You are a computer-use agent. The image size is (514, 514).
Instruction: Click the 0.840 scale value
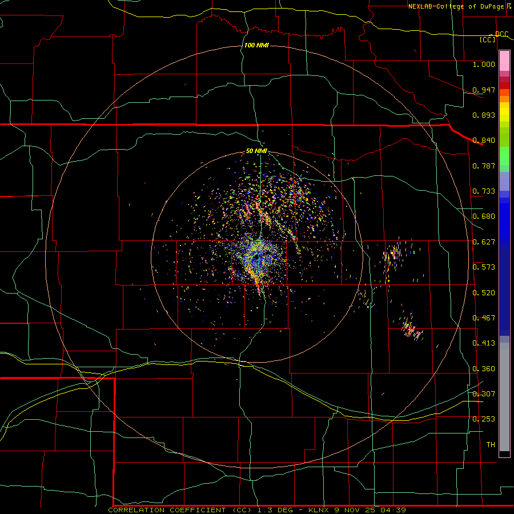coord(484,140)
